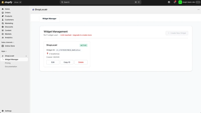Image resolution: width=201 pixels, height=113 pixels.
Task: Click the Products tag icon
Action: click(3, 16)
